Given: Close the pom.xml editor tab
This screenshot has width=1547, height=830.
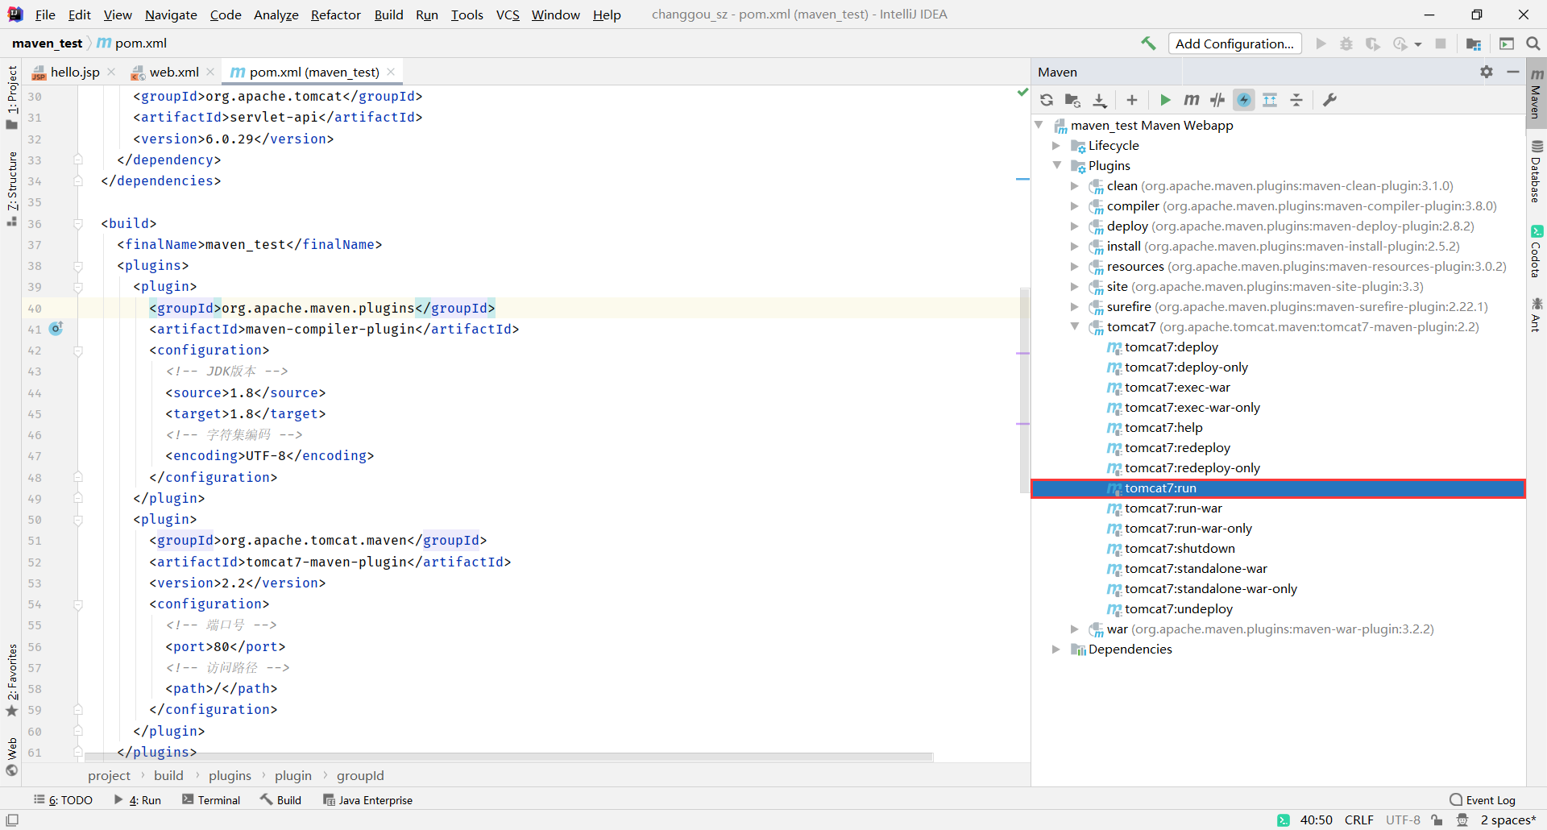Looking at the screenshot, I should pyautogui.click(x=391, y=72).
